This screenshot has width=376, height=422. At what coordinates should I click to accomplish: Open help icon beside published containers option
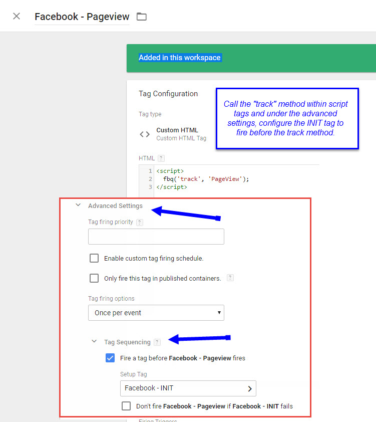(x=230, y=278)
